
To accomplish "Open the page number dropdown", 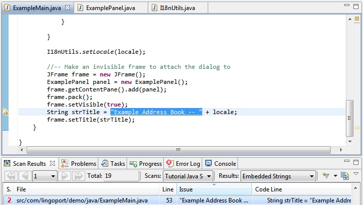I will click(x=52, y=176).
